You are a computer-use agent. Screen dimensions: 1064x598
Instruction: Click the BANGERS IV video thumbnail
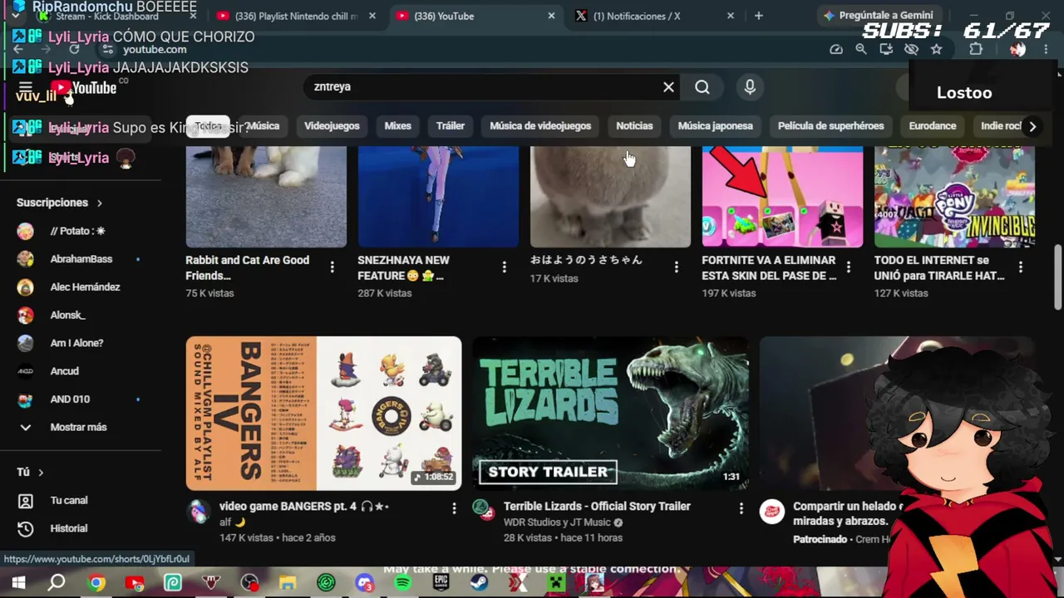tap(323, 413)
